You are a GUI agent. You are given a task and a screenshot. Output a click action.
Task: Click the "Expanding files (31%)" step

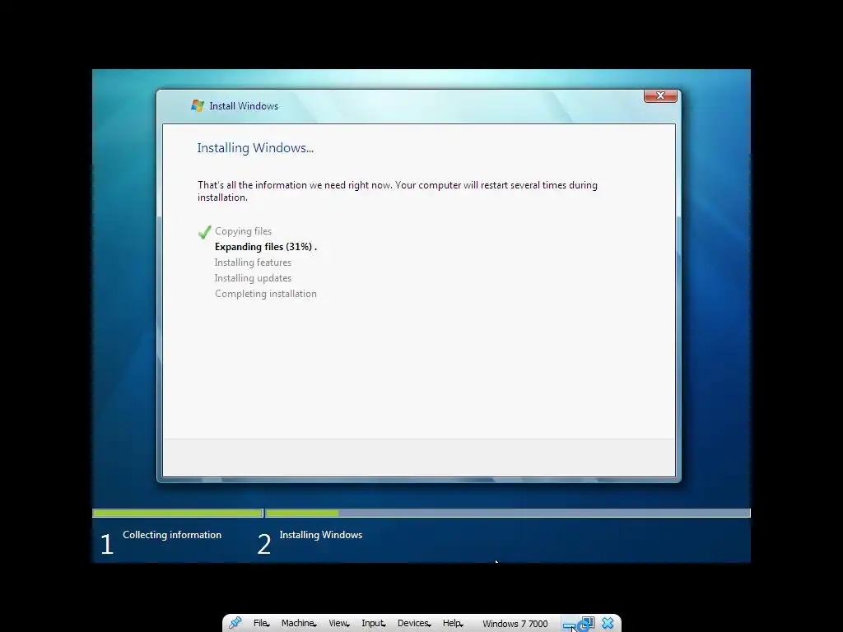266,247
